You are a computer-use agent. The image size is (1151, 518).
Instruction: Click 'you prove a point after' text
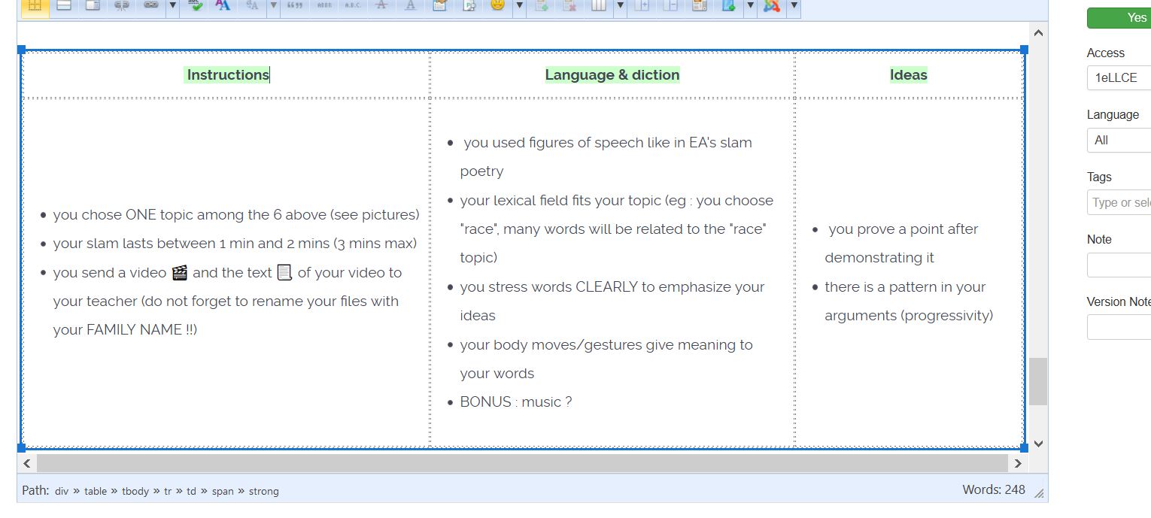(x=903, y=229)
